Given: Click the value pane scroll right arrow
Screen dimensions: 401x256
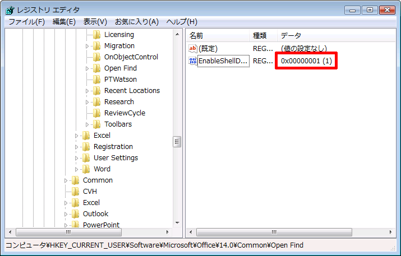Looking at the screenshot, I should (390, 232).
